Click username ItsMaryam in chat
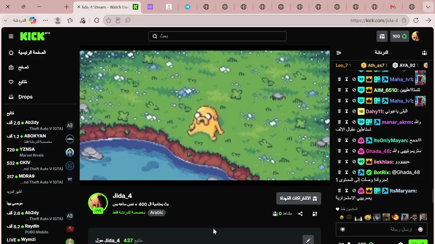 (x=403, y=191)
